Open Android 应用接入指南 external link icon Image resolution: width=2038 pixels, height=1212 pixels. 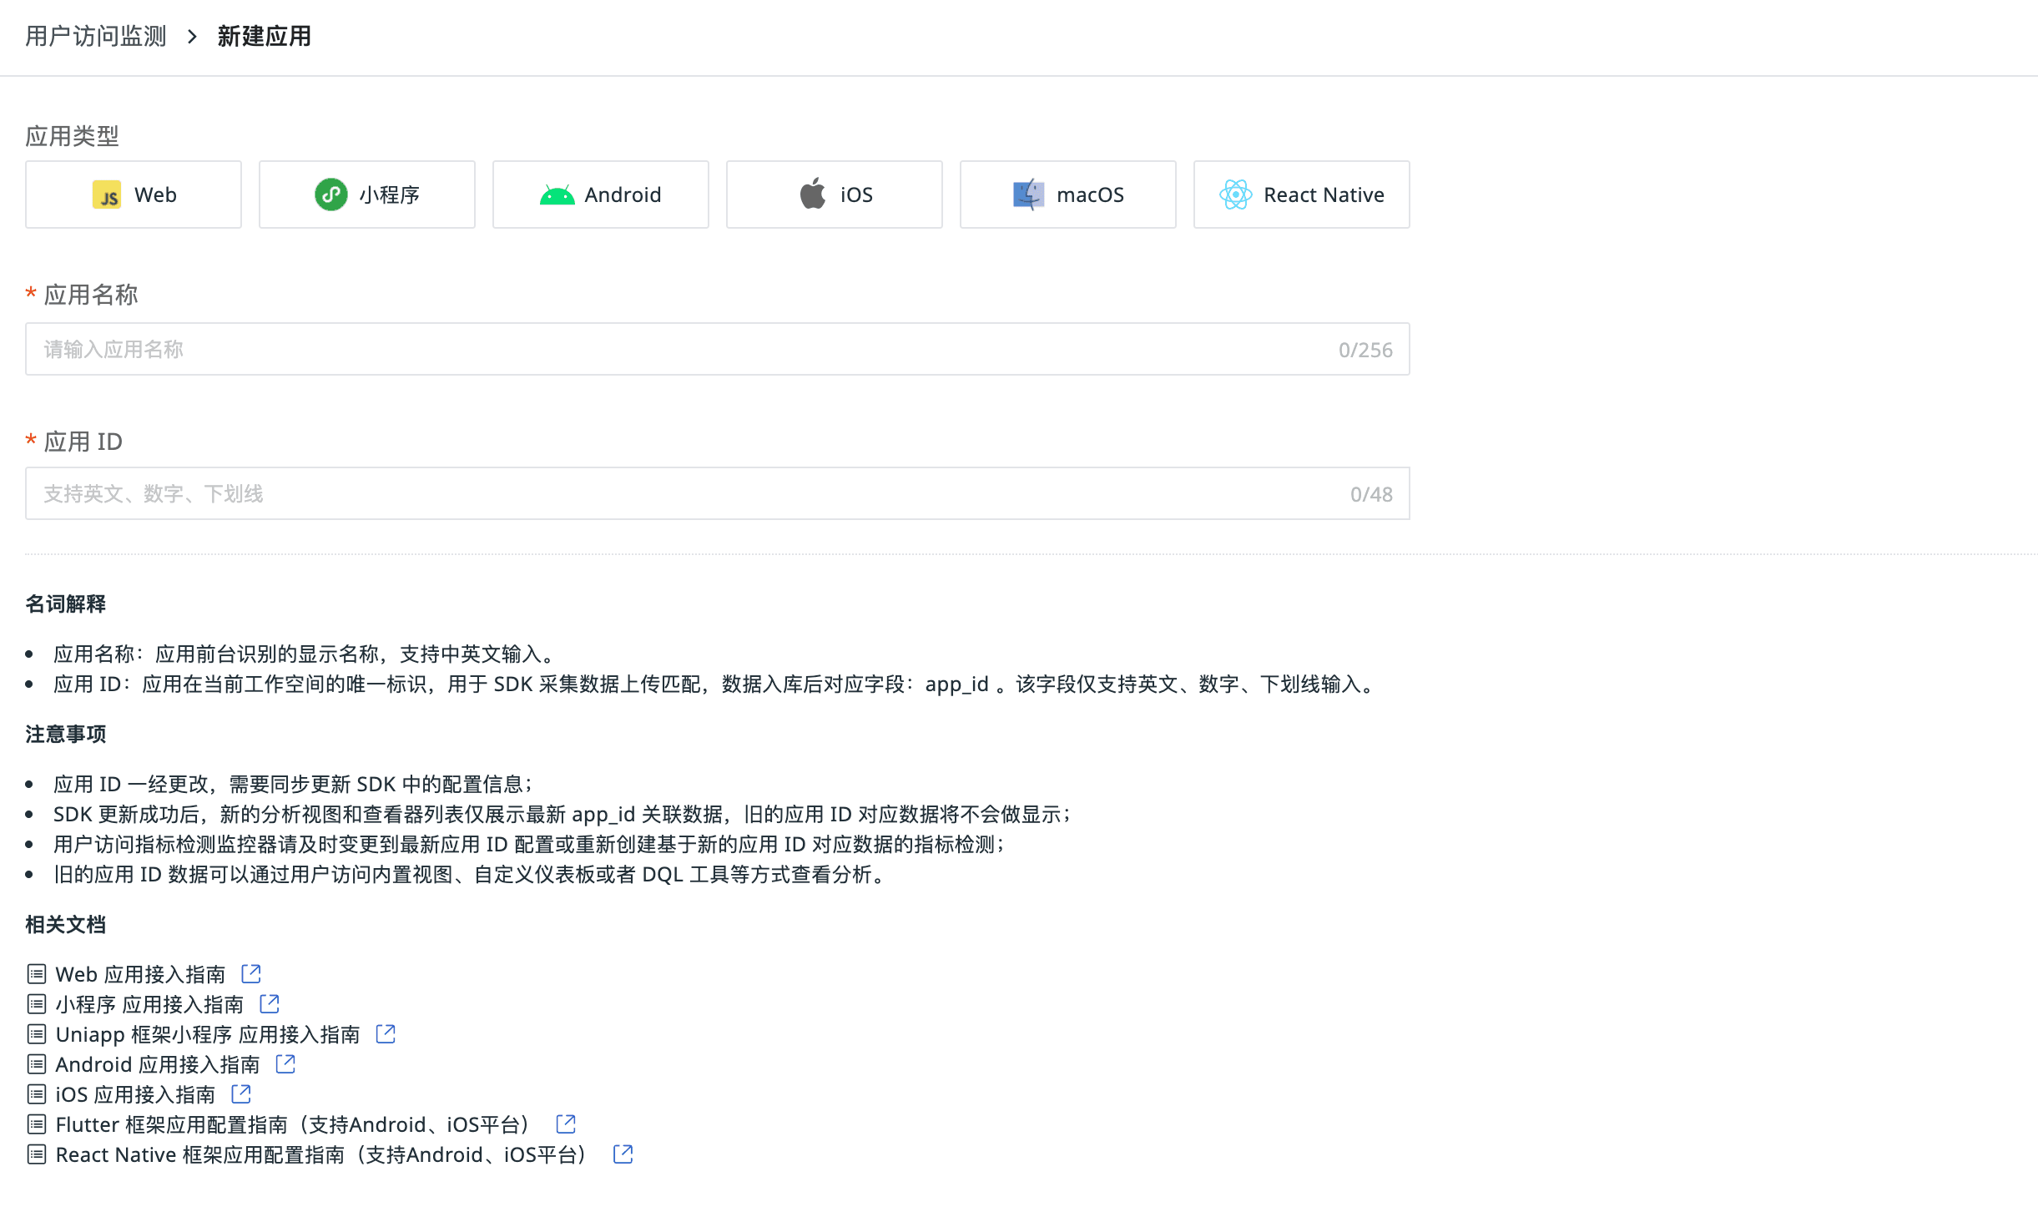[285, 1063]
